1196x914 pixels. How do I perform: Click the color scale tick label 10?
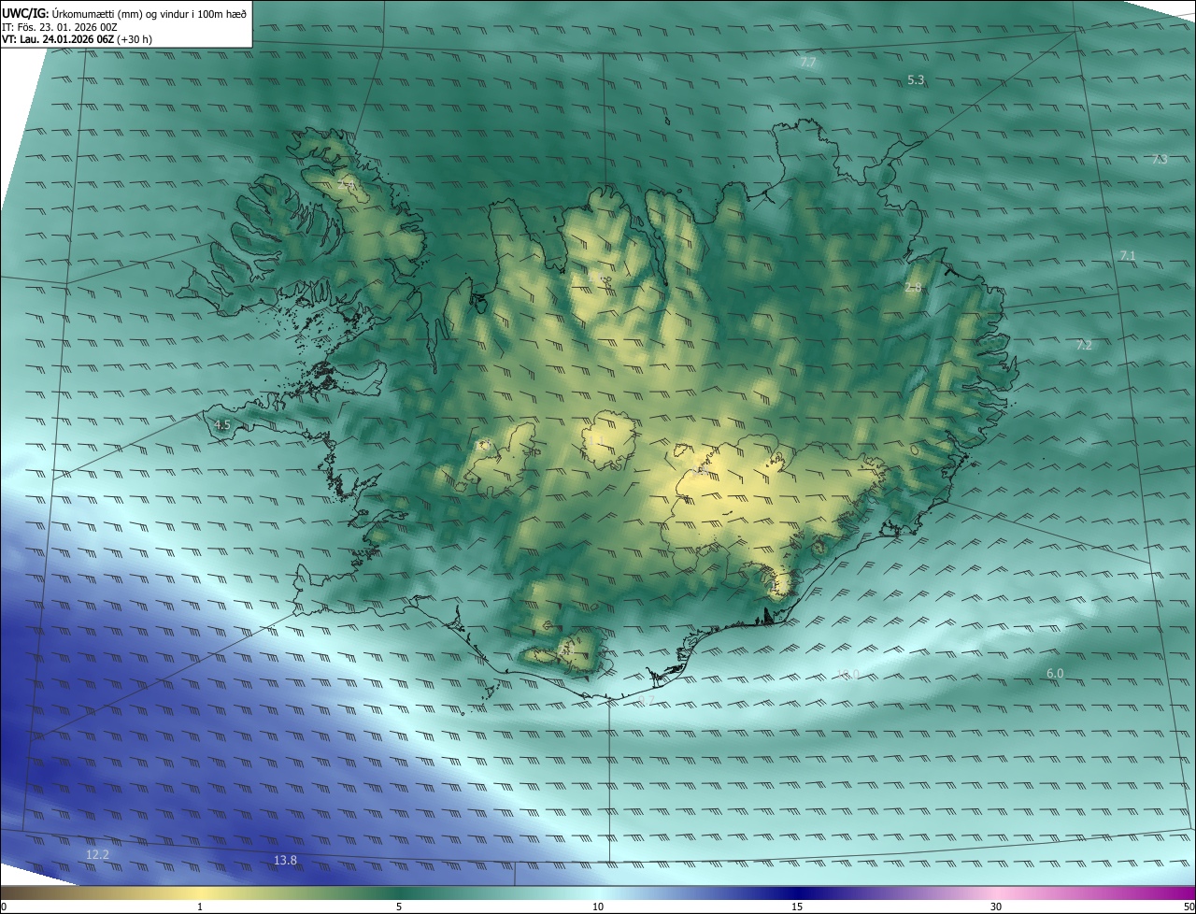[598, 907]
